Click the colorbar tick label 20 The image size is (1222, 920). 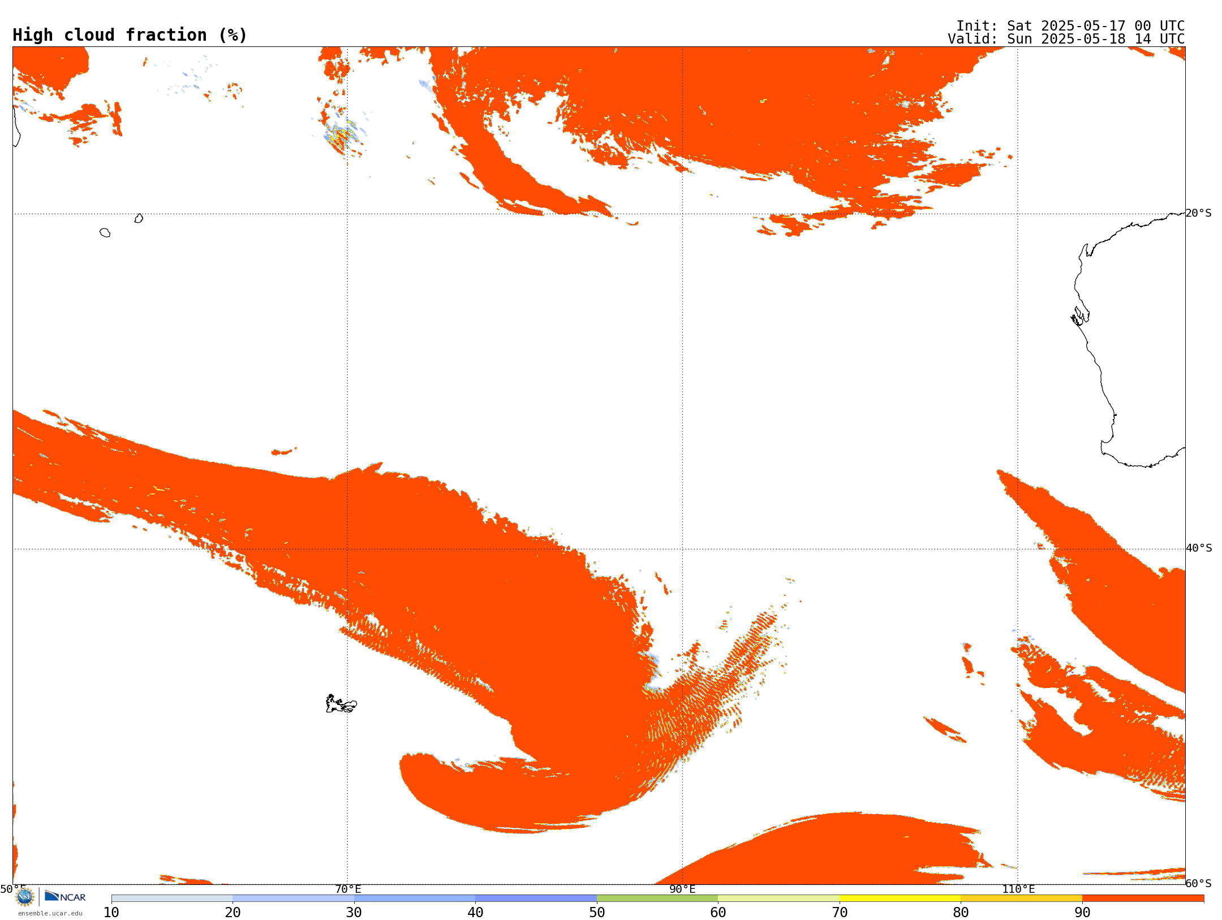coord(233,912)
